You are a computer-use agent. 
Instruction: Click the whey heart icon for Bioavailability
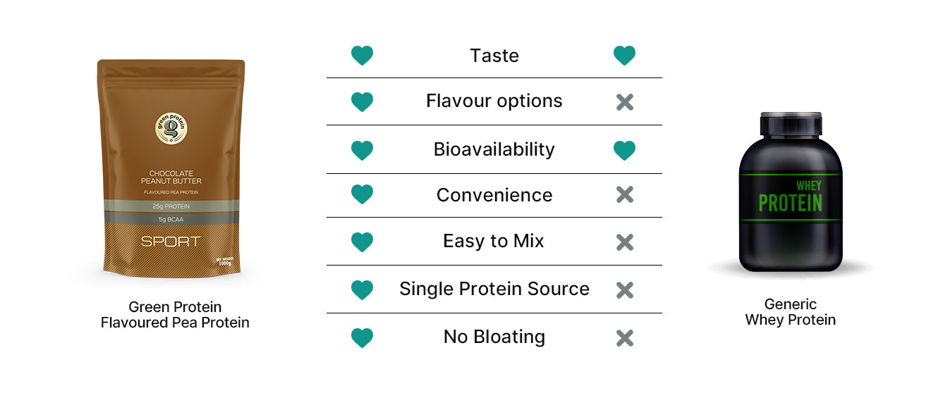[x=624, y=150]
